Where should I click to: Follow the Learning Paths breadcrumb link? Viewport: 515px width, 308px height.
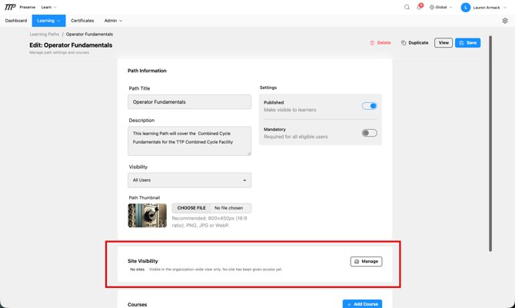pos(45,34)
